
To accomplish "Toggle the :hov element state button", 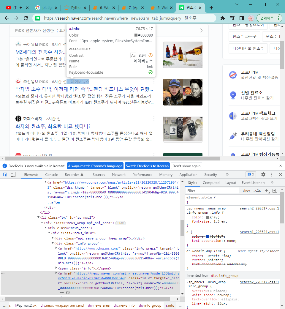I will click(246, 190).
